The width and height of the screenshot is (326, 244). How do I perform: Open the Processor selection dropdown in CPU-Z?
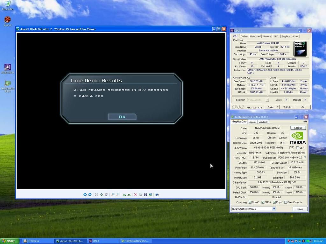coord(267,100)
